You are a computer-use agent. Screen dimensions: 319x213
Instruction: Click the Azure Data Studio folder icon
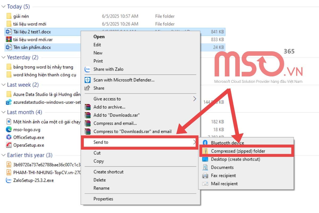(x=9, y=94)
